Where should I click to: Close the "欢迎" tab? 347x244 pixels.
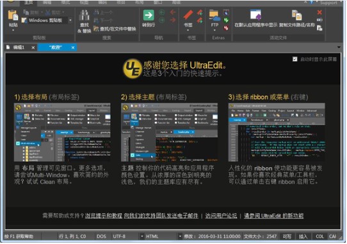73,47
